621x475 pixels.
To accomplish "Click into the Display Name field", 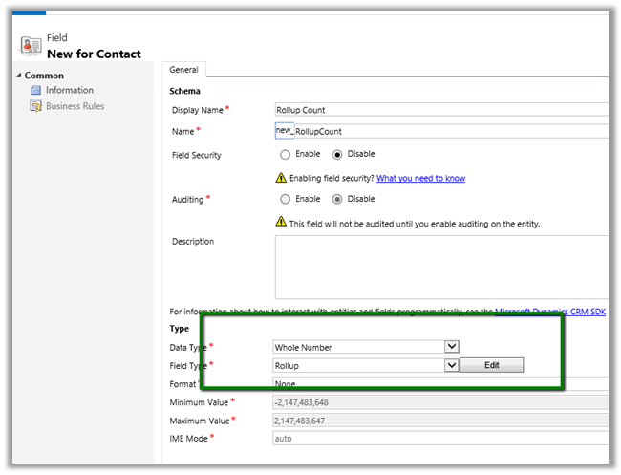I will click(439, 110).
